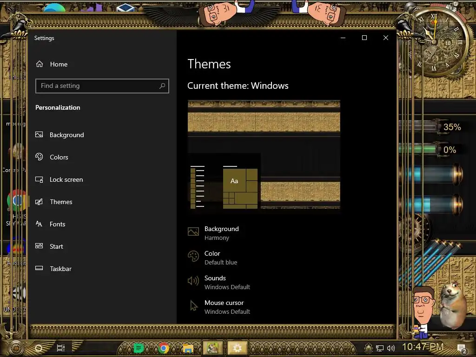Click the scarab beetle tray icon
The height and width of the screenshot is (357, 476).
point(369,348)
